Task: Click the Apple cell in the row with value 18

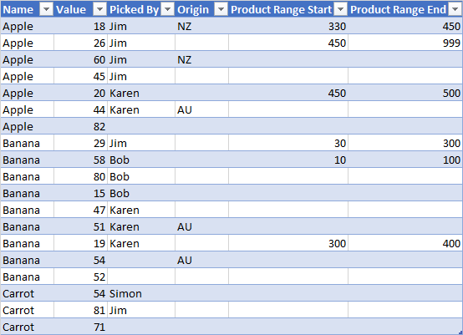Action: coord(28,26)
